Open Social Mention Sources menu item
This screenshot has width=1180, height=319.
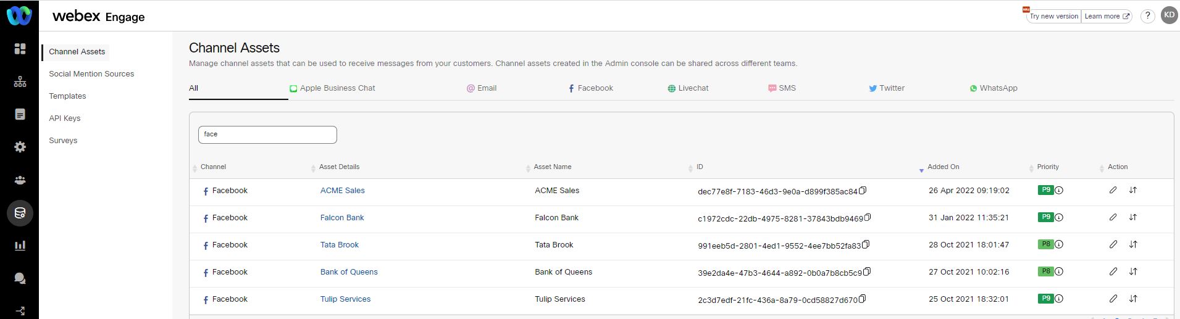click(91, 74)
